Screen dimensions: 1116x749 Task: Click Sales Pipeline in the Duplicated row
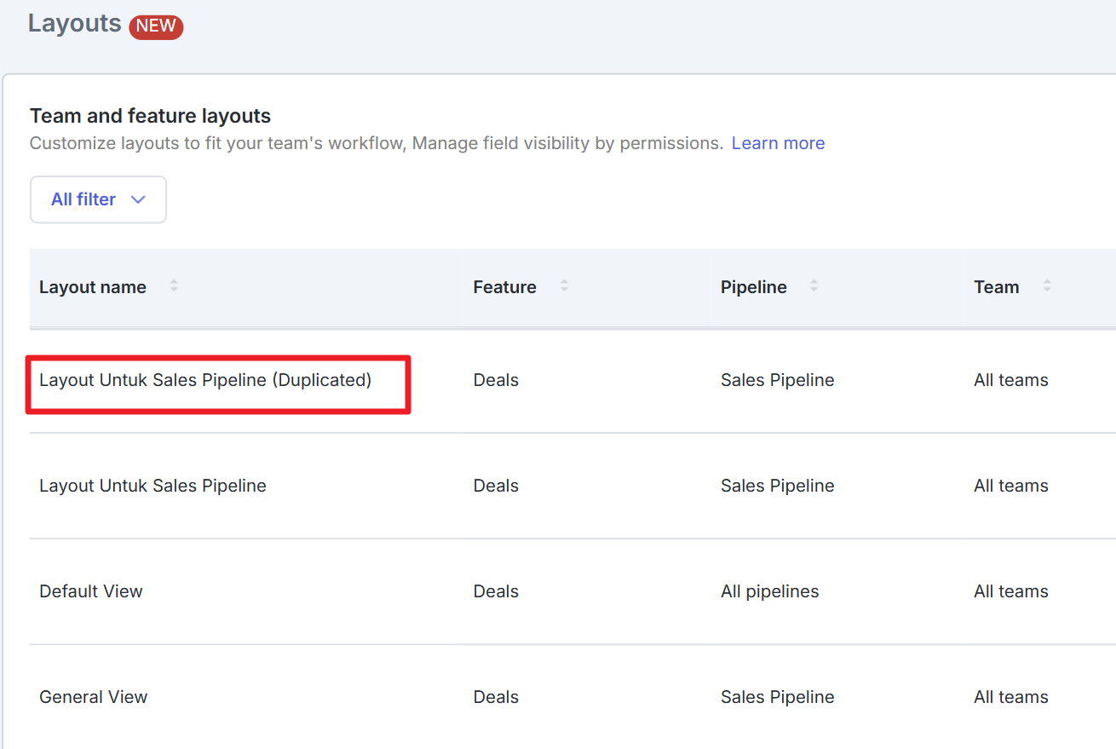(x=777, y=380)
